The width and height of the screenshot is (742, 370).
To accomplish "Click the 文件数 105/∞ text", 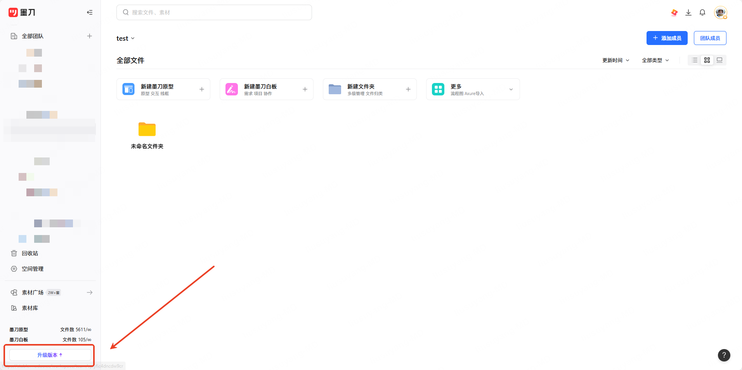I will pos(77,340).
